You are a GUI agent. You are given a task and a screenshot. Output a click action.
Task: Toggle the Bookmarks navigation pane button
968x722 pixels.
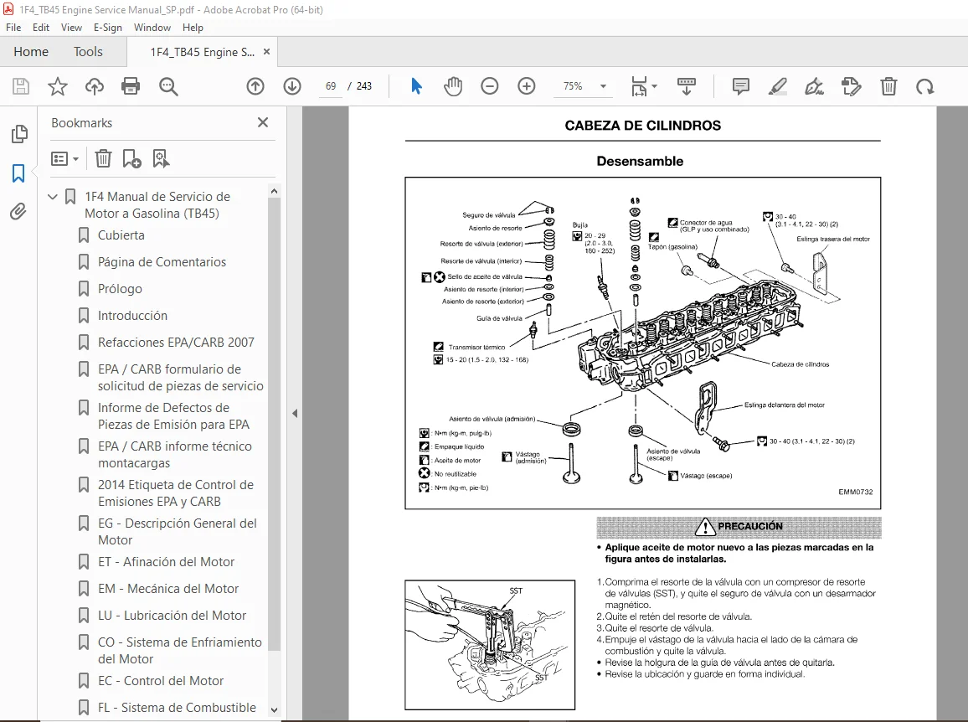18,173
